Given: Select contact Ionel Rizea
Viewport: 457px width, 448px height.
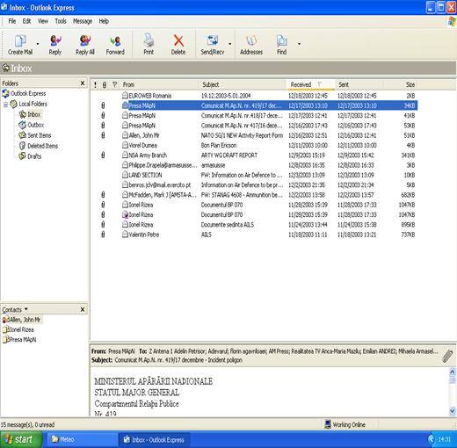Looking at the screenshot, I should click(x=18, y=329).
